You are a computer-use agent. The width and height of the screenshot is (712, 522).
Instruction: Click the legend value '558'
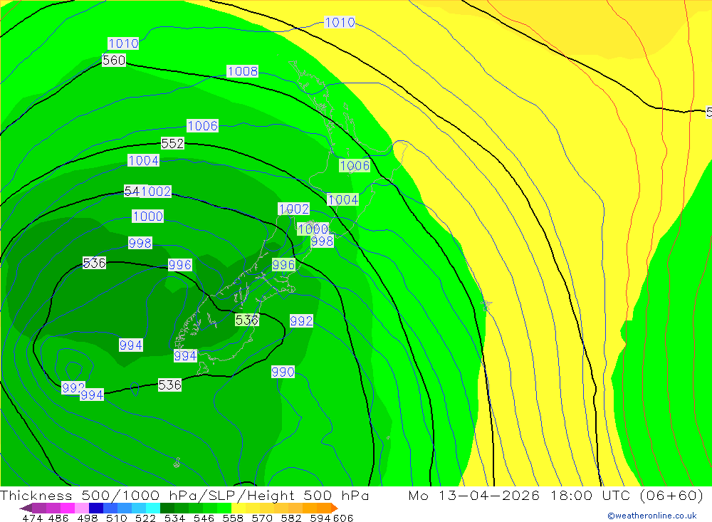[x=233, y=518]
